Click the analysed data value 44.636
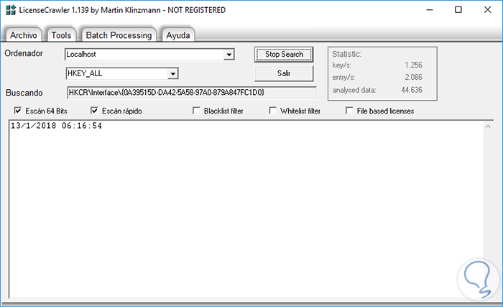 [x=412, y=90]
